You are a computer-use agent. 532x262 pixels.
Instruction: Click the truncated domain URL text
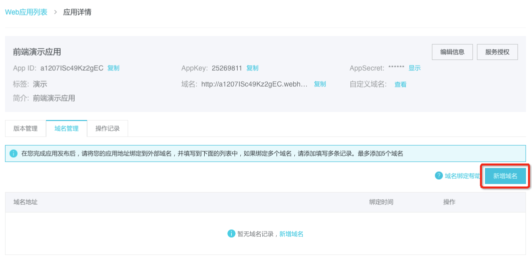[254, 84]
